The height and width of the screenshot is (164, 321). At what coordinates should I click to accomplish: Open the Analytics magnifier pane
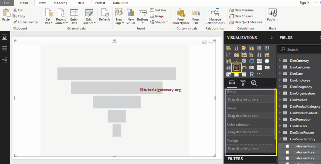(254, 82)
